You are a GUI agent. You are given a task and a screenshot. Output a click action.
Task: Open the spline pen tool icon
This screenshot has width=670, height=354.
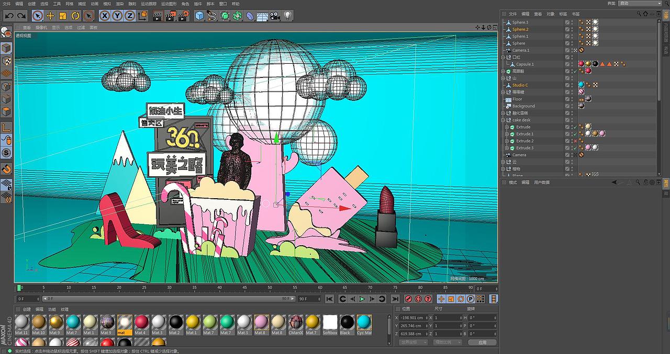point(212,16)
